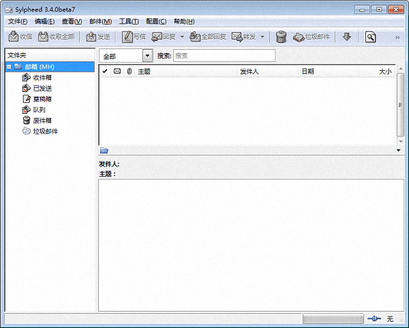Image resolution: width=409 pixels, height=328 pixels.
Task: Click the magnifier search icon in toolbar
Action: (x=370, y=37)
